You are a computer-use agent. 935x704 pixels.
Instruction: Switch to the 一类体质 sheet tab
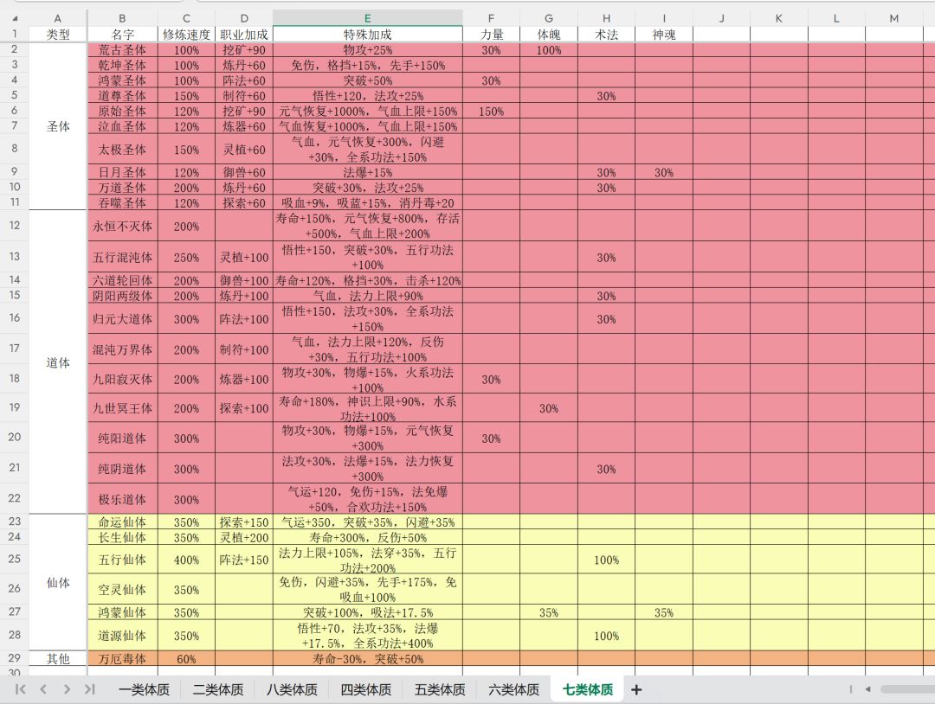(144, 689)
